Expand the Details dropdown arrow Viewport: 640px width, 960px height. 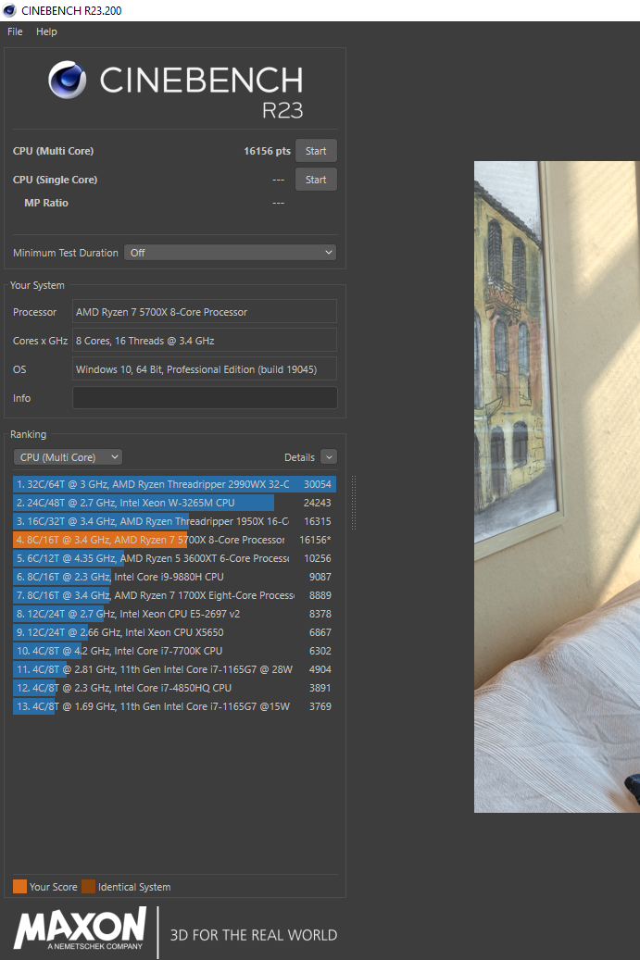[x=329, y=457]
